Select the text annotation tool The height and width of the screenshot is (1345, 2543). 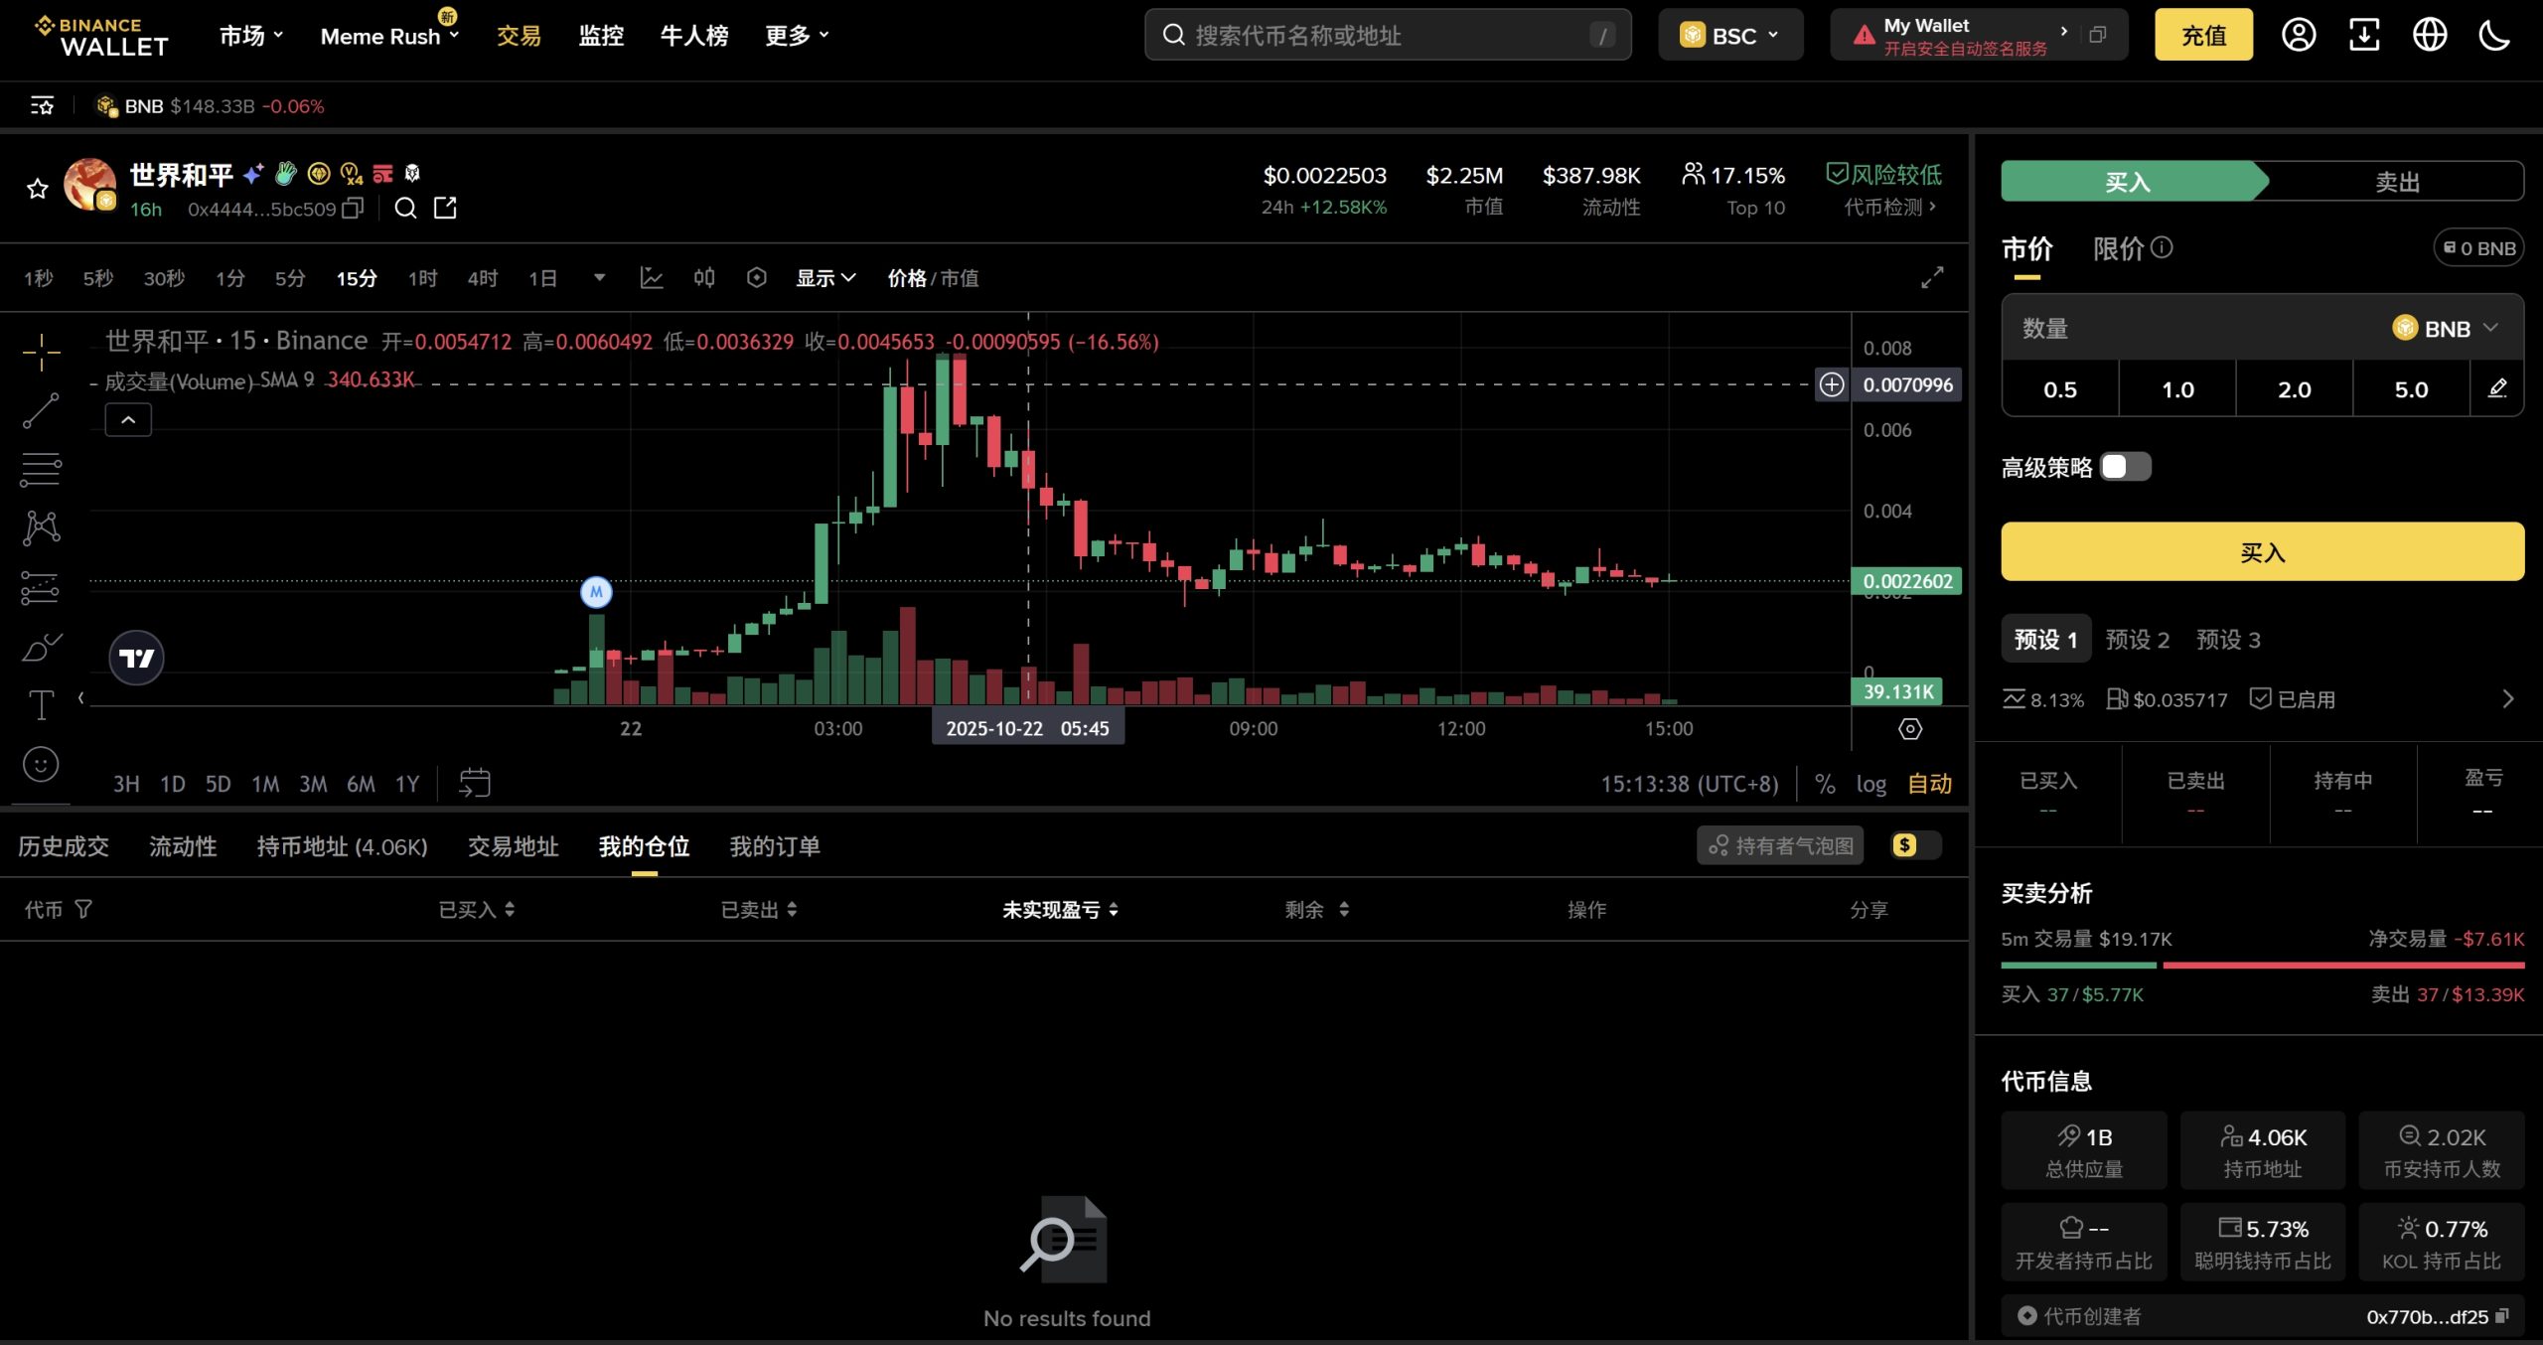[x=41, y=705]
